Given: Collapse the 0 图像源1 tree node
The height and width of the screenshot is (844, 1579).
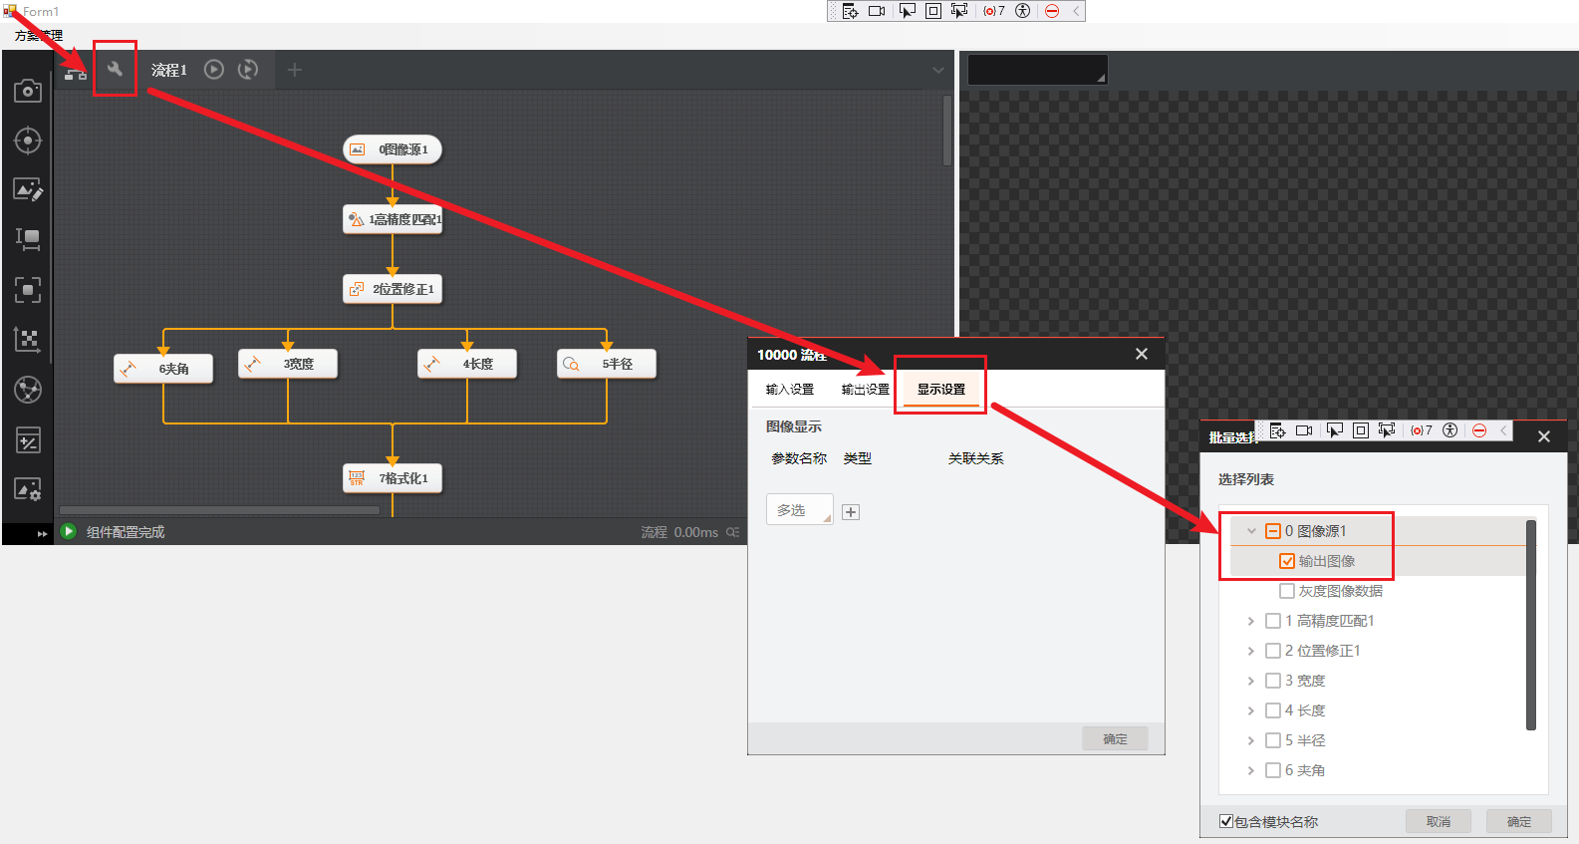Looking at the screenshot, I should 1251,531.
